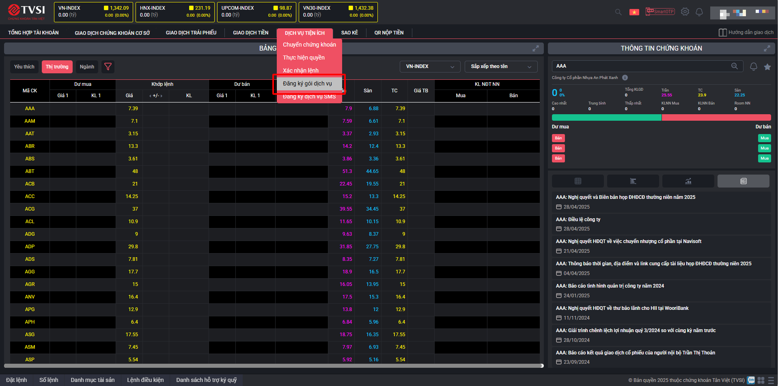Expand the Thông tin chứng khoán panel
Screen dimensions: 778x386
click(x=767, y=49)
